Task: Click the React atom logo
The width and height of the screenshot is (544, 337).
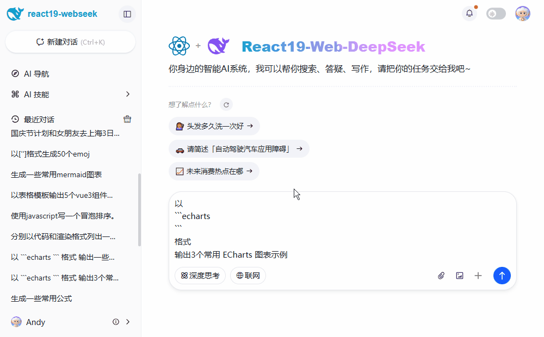Action: 179,46
